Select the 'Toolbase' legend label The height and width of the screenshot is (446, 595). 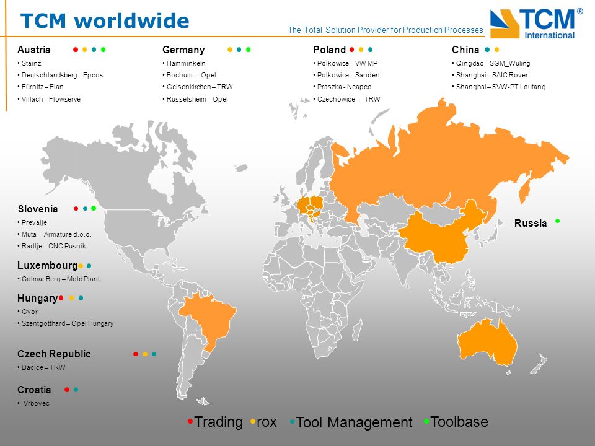point(459,422)
